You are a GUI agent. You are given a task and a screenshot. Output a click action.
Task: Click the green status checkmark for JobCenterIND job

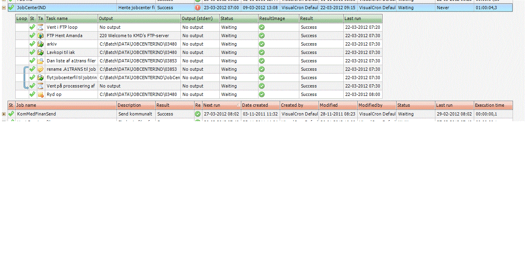tap(11, 8)
